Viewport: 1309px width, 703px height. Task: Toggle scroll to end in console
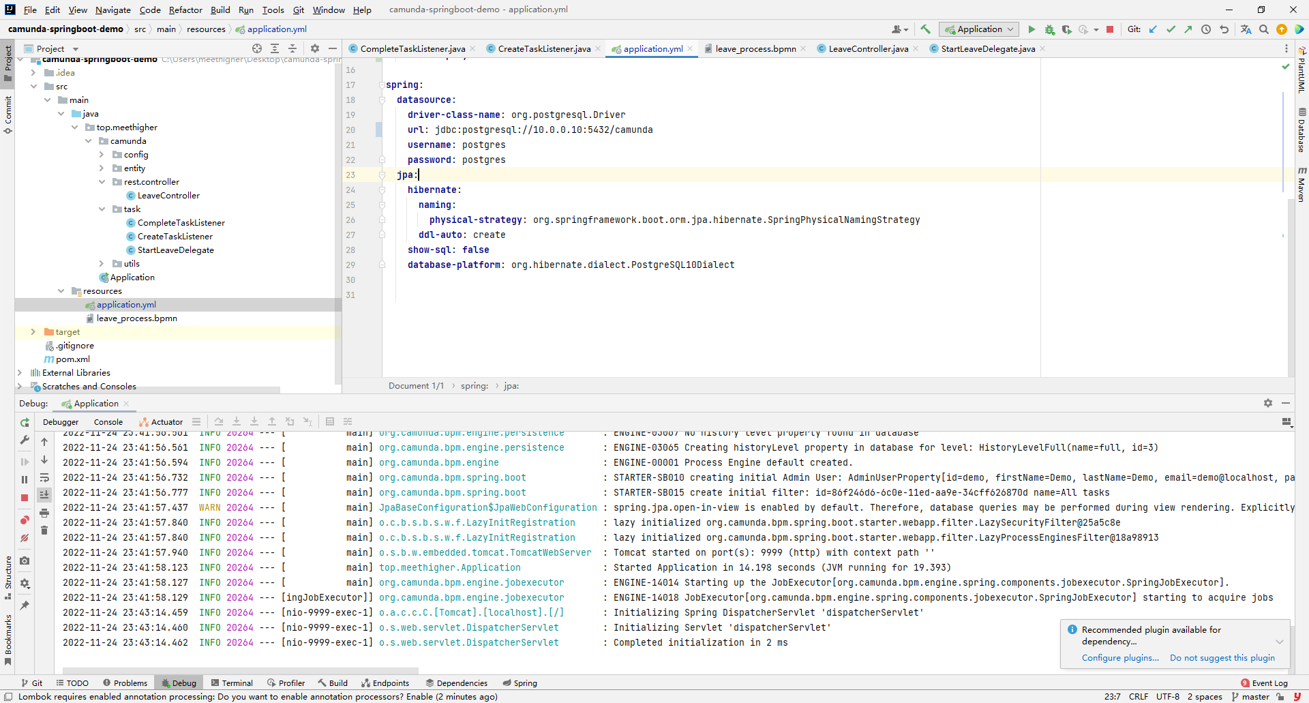pyautogui.click(x=44, y=495)
